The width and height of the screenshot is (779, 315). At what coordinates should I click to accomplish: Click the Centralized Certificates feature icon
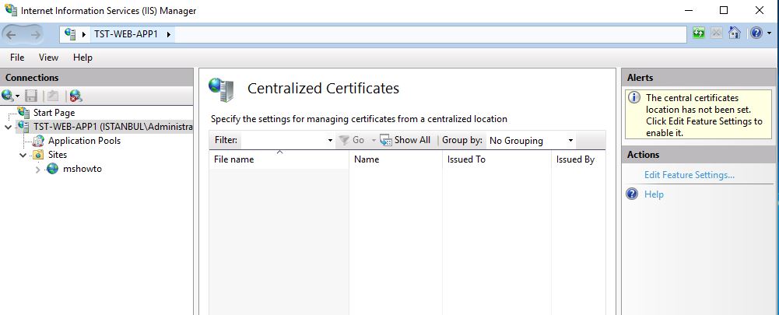point(221,89)
